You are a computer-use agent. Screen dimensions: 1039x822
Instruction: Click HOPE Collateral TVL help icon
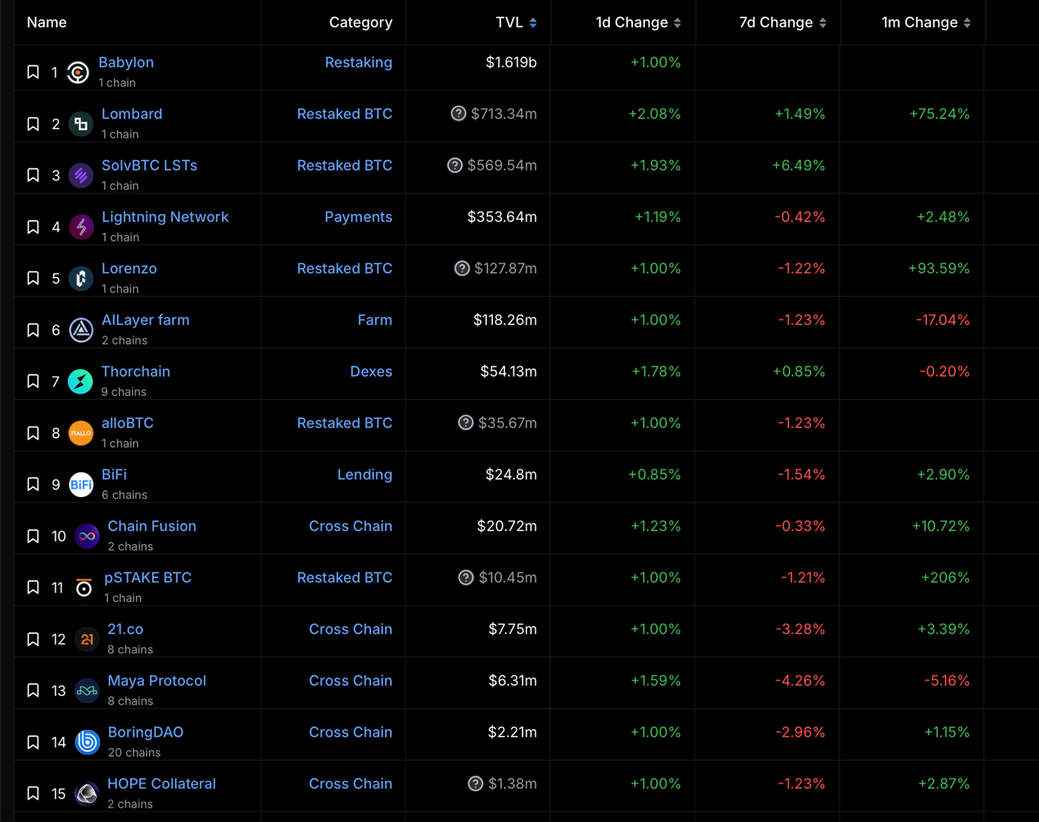click(475, 783)
